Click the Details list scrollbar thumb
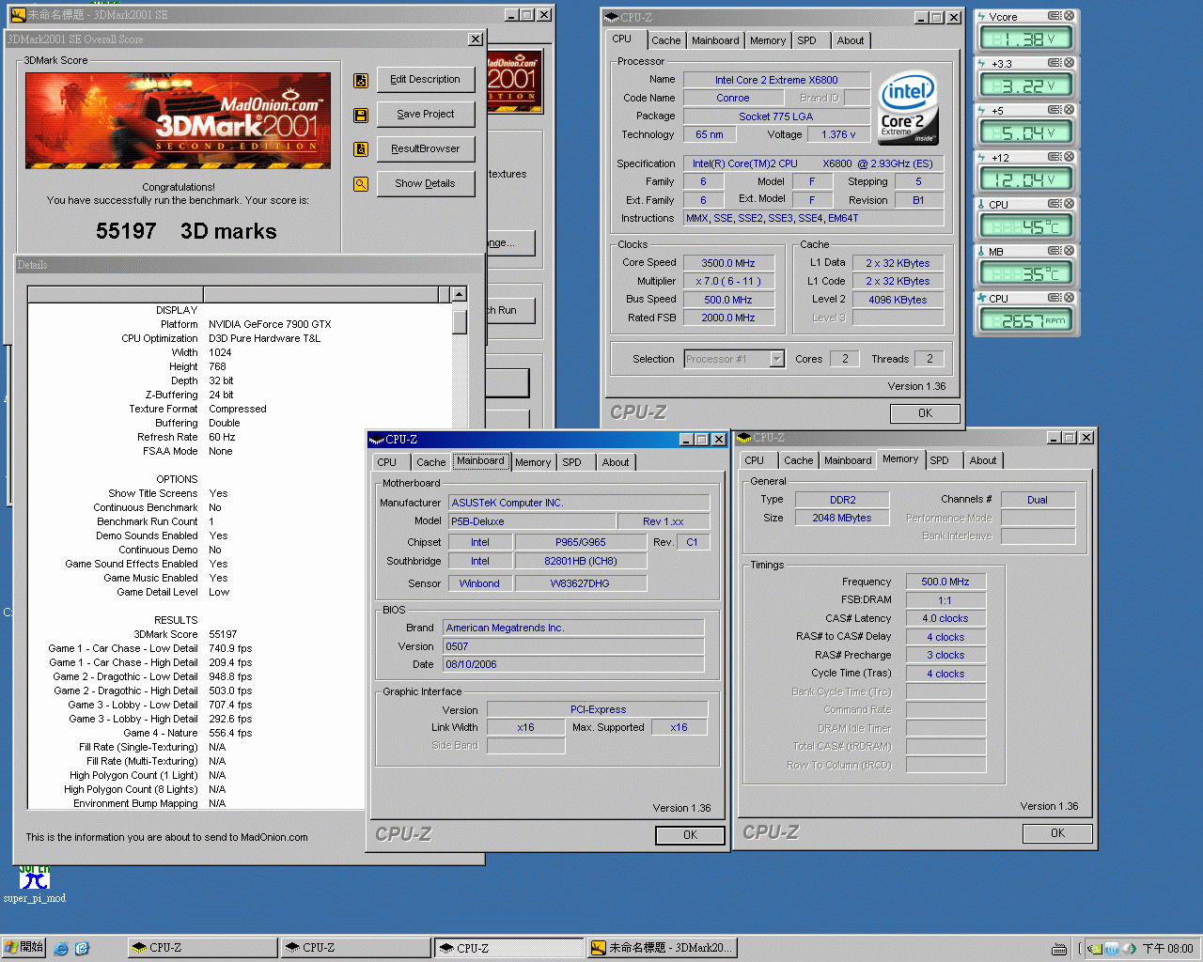 [x=459, y=322]
